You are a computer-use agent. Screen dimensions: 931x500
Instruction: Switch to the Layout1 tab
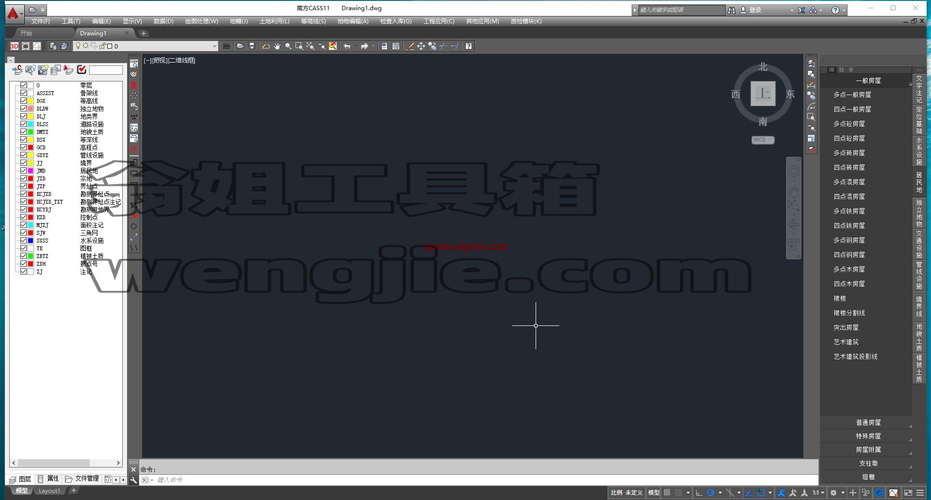49,491
